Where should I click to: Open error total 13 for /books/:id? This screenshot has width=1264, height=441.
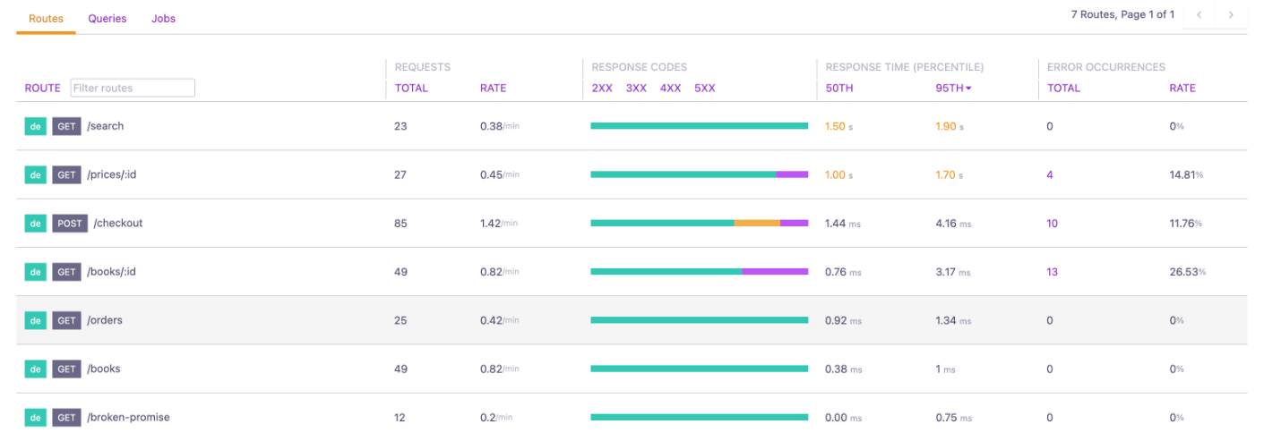tap(1053, 272)
